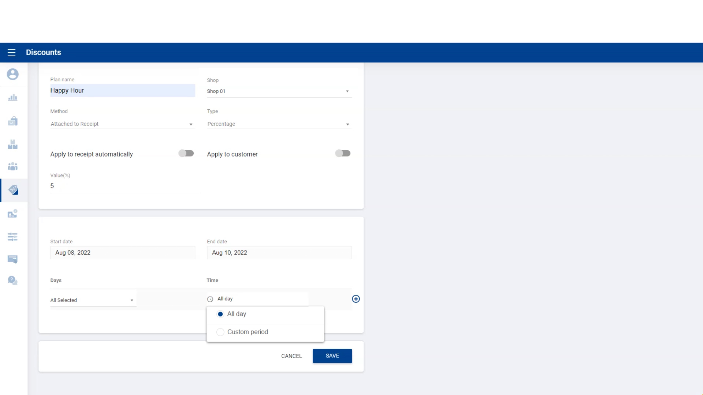
Task: Enable Apply to receipt automatically toggle
Action: (186, 153)
